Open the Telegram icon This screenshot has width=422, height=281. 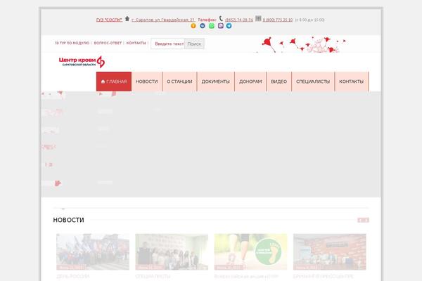point(229,26)
